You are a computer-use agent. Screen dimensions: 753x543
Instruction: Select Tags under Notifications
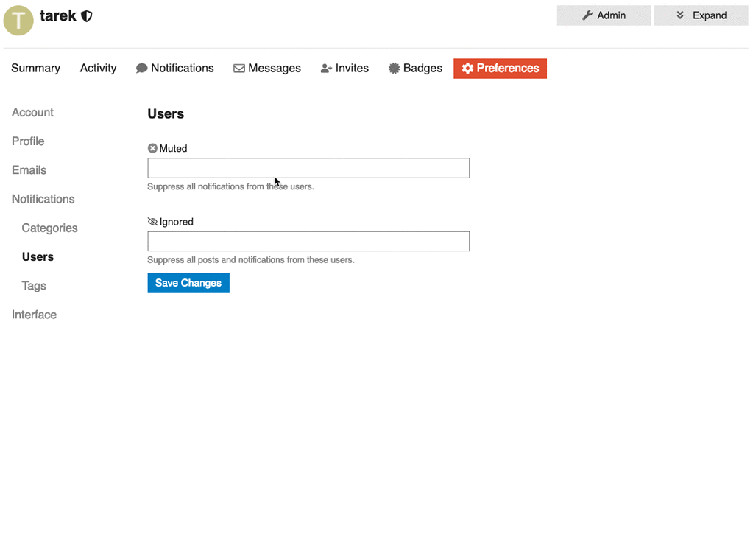[x=34, y=286]
